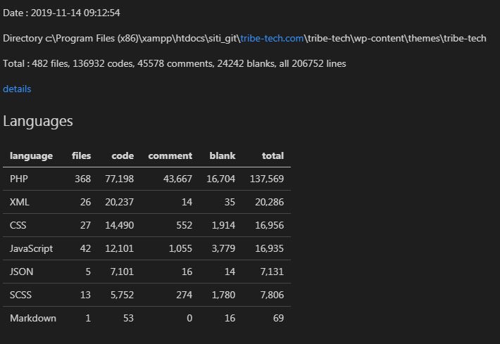
Task: Select the JavaScript language cell
Action: 31,248
